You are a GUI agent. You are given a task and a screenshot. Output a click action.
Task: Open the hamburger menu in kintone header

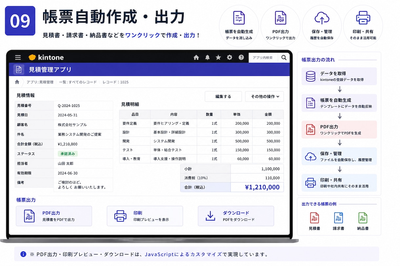[18, 58]
